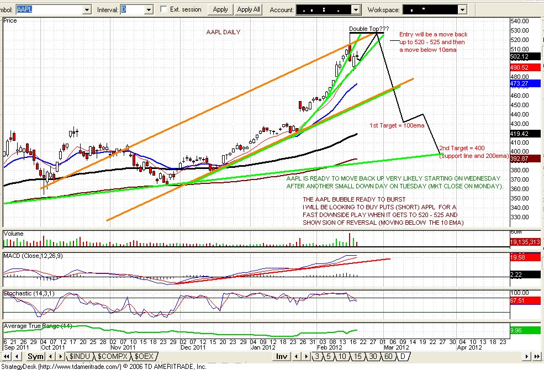This screenshot has height=370, width=544.
Task: Click the 473.27 blue price label
Action: tap(525, 83)
